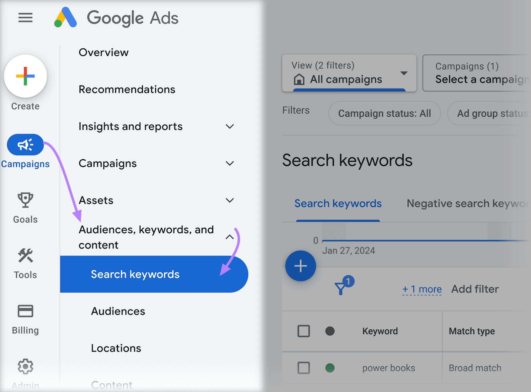Click the Add filter button
Image resolution: width=531 pixels, height=392 pixels.
pos(475,289)
